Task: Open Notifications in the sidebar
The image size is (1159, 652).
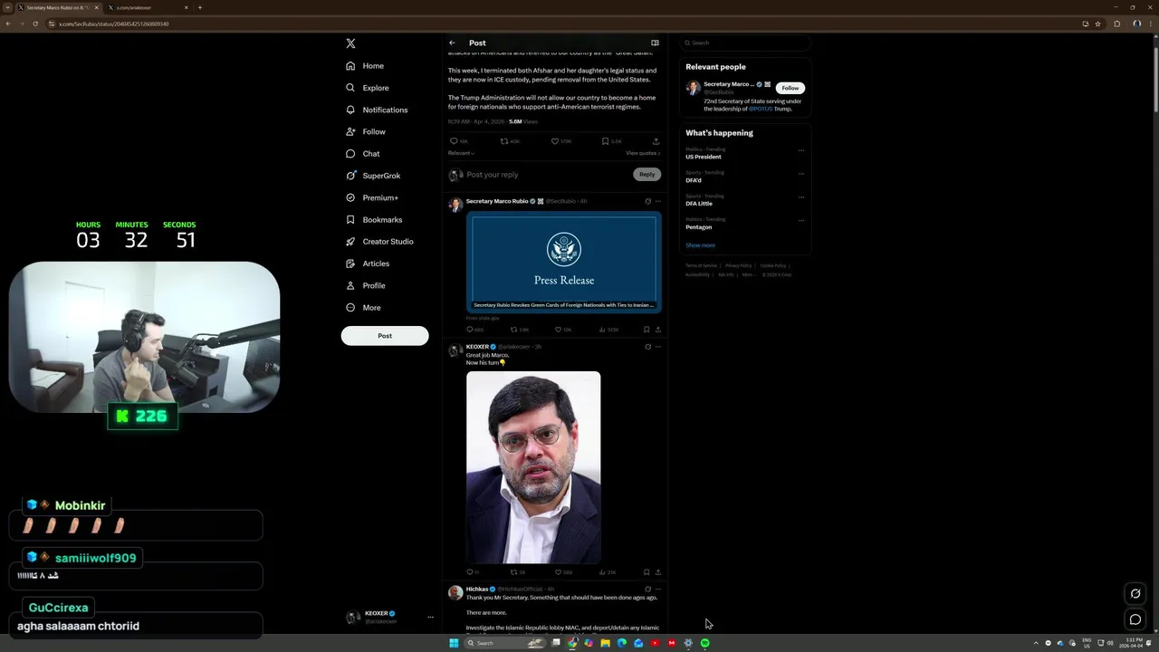Action: 377,110
